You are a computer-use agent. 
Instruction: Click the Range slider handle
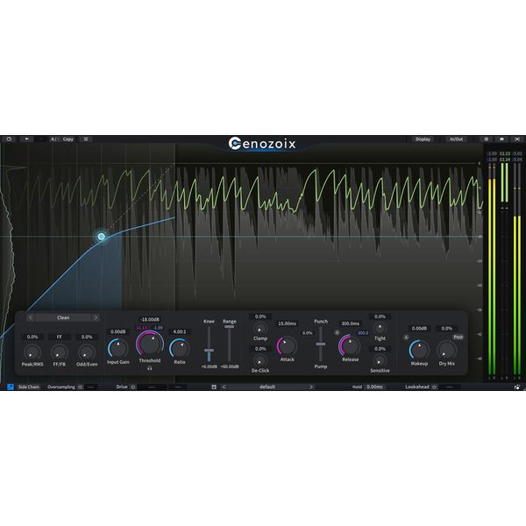[x=230, y=326]
